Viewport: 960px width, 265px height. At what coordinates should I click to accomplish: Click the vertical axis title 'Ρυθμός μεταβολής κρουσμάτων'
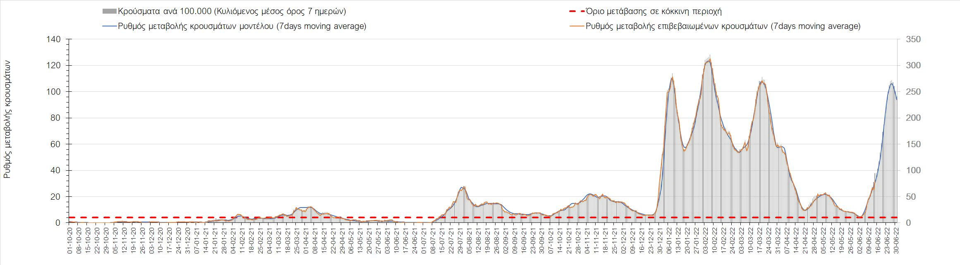(x=7, y=119)
